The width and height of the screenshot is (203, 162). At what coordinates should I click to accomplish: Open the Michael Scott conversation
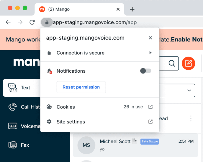[135, 145]
